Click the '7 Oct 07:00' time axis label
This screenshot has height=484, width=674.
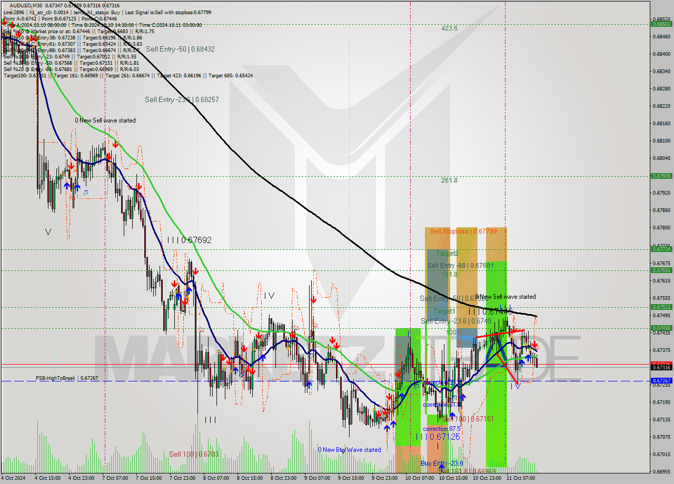116,478
